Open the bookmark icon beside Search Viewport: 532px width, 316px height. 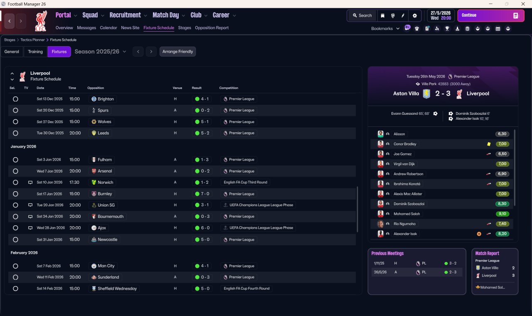coord(383,15)
